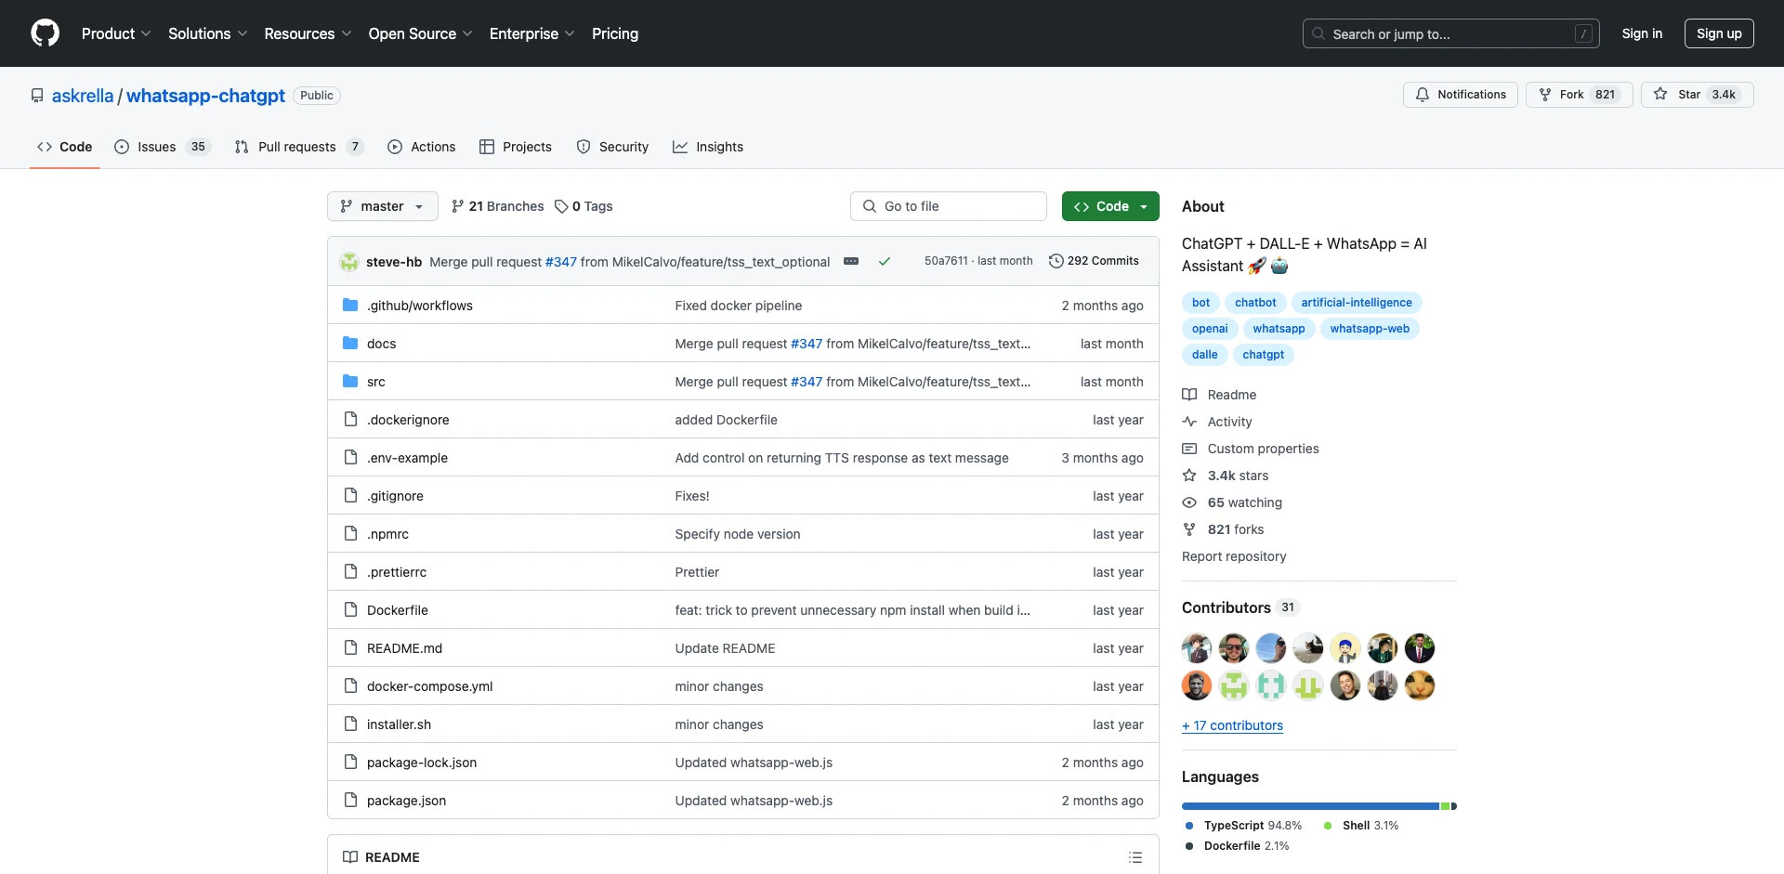Screen dimensions: 1784x874
Task: Open the Resources dropdown menu
Action: (308, 33)
